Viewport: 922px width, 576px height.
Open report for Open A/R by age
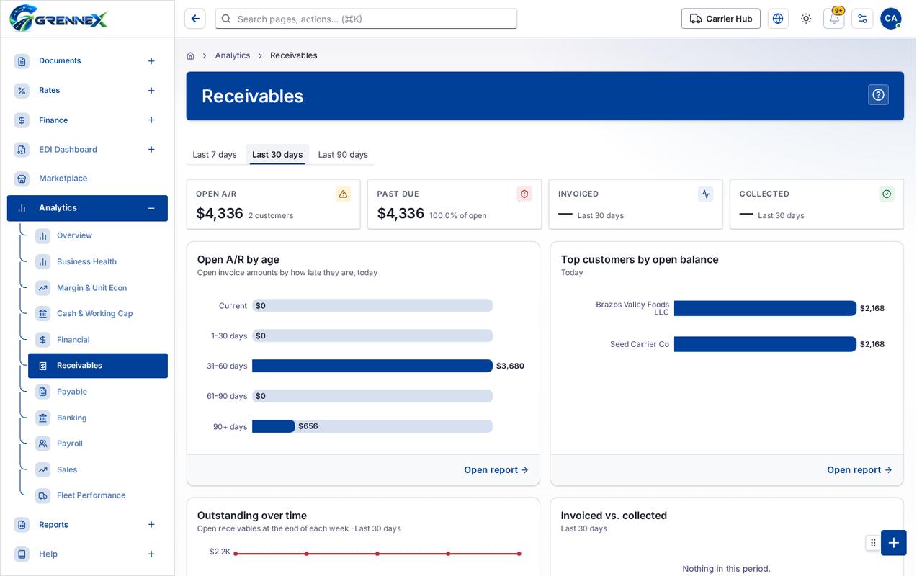(x=496, y=470)
